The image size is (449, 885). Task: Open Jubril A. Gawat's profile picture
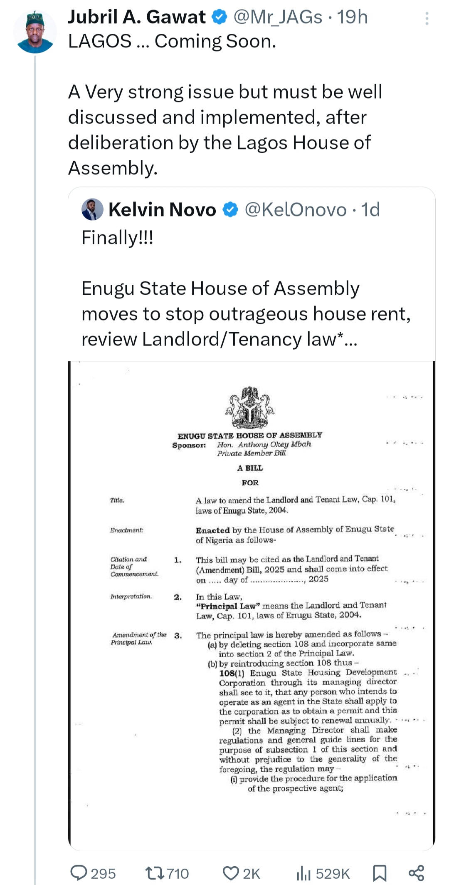coord(35,32)
